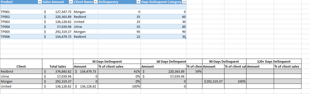Click Redbird 60 days amount 220,363.89

[164, 71]
